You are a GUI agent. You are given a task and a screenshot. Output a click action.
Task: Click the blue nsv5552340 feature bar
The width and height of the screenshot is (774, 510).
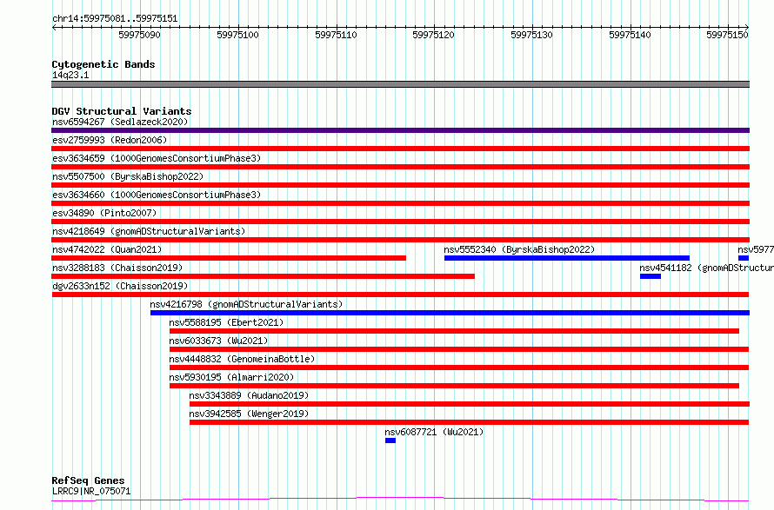point(567,258)
